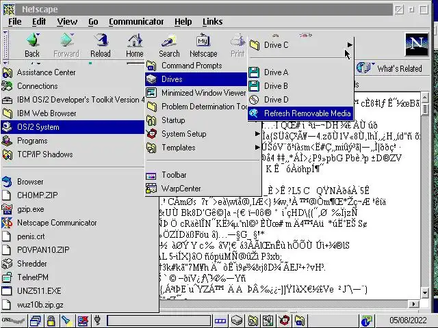Open TCP/IP Shadows folder
The image size is (438, 328).
pyautogui.click(x=73, y=154)
